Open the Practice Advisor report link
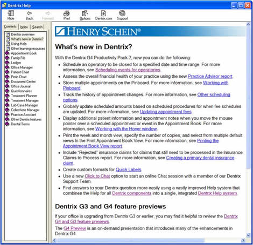Screen dimensions: 253x245 210,76
